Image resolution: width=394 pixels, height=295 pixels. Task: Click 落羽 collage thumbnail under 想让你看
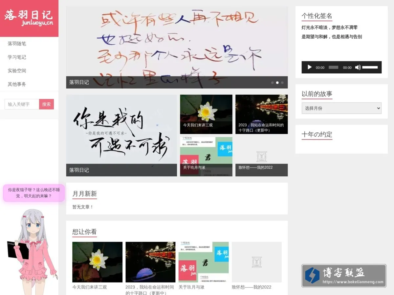pos(204,262)
